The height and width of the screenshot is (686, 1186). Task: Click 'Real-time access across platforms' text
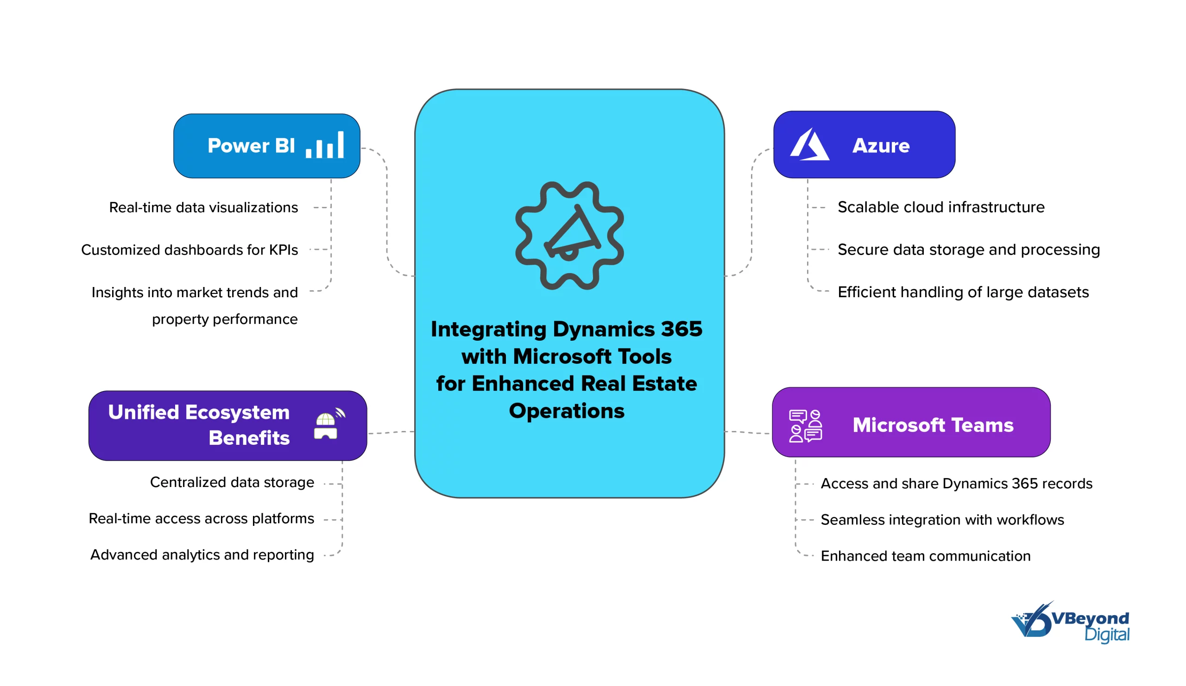202,518
